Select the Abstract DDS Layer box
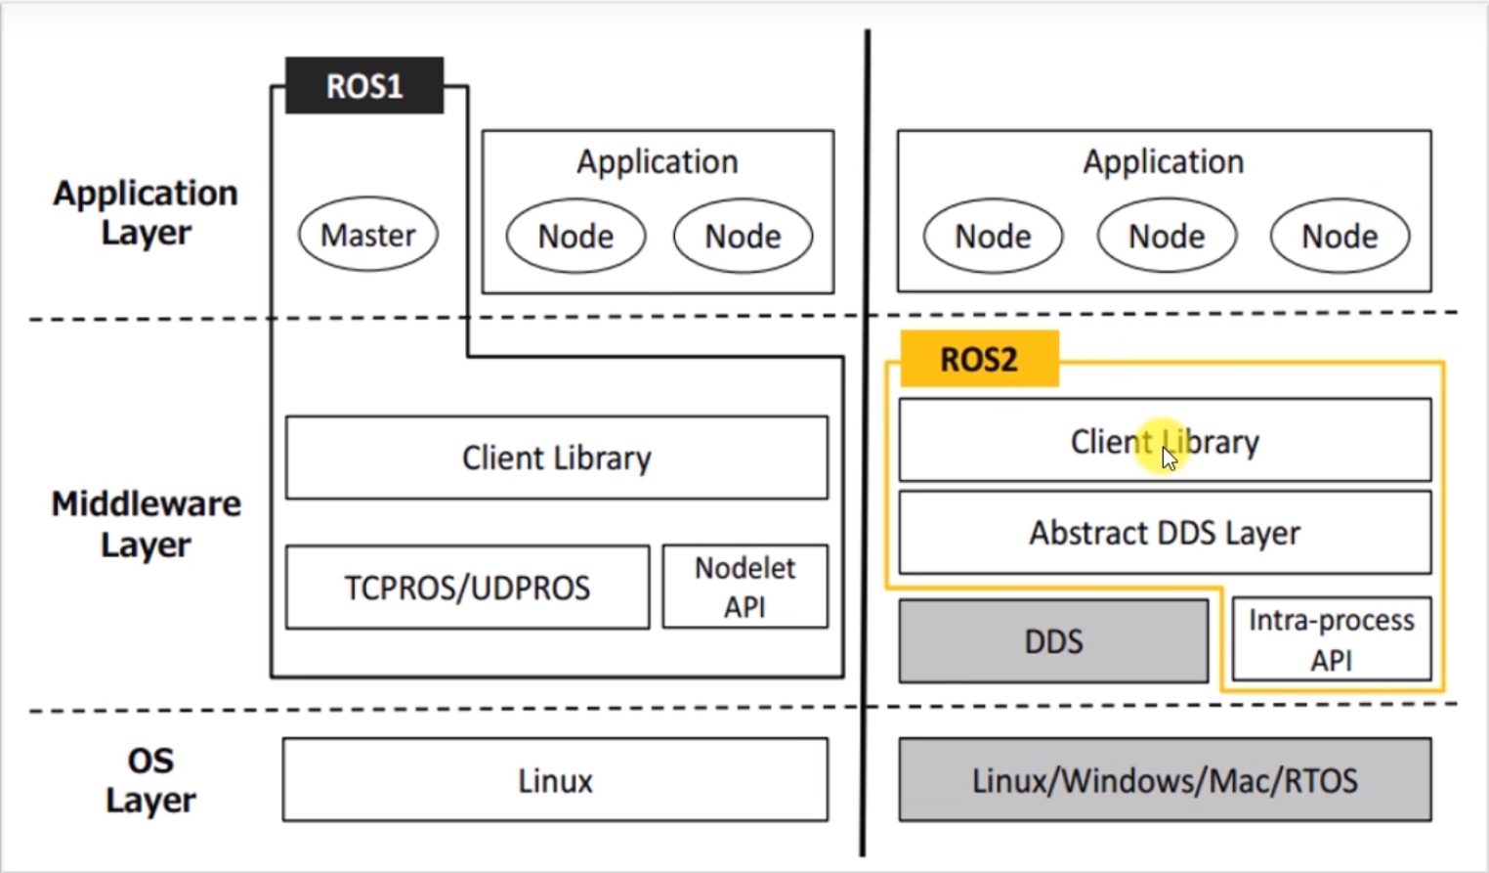 [1165, 533]
